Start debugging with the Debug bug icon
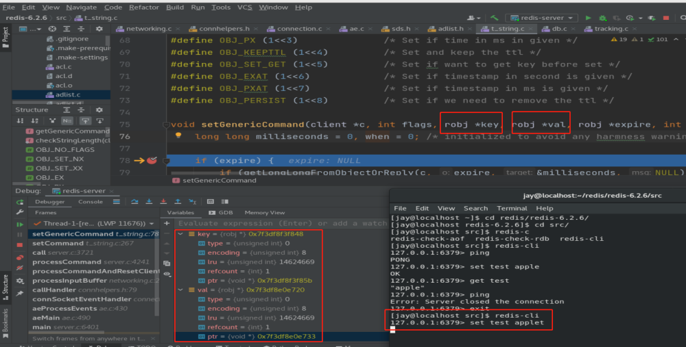The image size is (686, 347). 602,18
